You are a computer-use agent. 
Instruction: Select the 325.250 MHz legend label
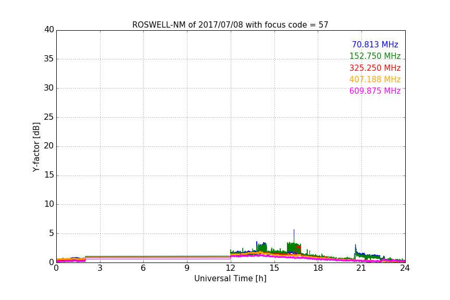pos(375,68)
